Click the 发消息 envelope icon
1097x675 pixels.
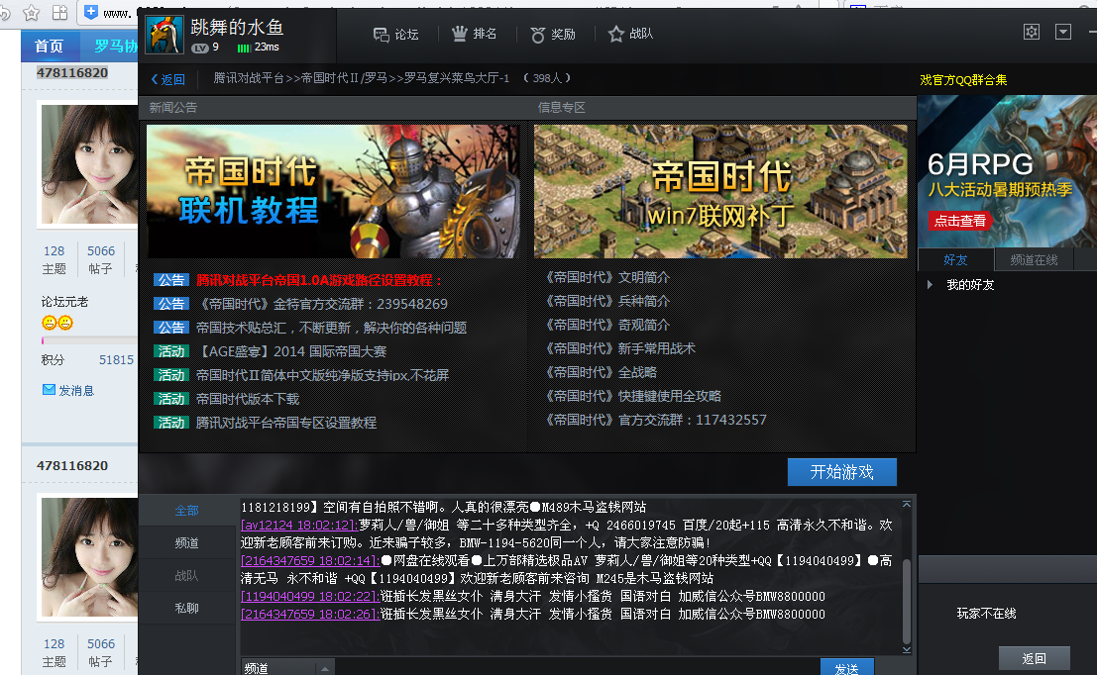49,390
